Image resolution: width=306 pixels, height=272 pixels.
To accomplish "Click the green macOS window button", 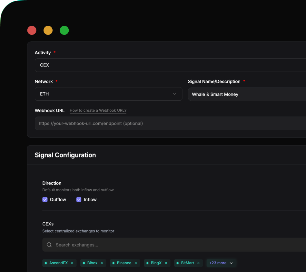I will click(64, 30).
